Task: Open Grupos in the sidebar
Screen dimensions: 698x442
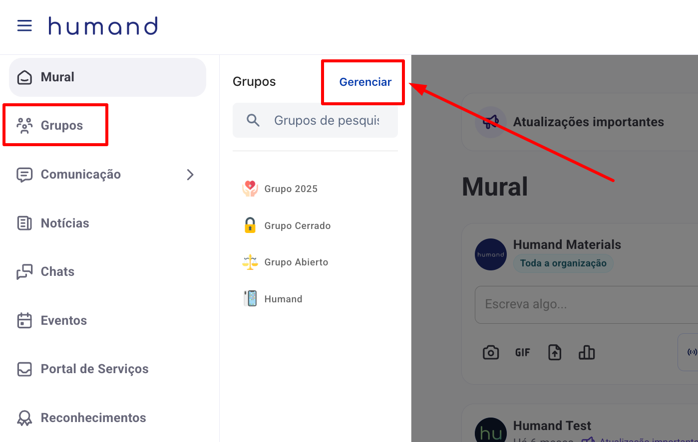Action: (x=62, y=125)
